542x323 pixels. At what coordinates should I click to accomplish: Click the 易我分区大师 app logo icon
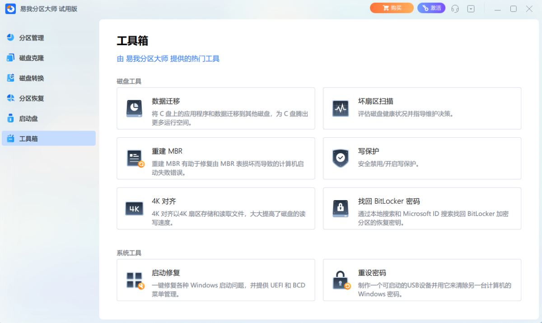10,9
